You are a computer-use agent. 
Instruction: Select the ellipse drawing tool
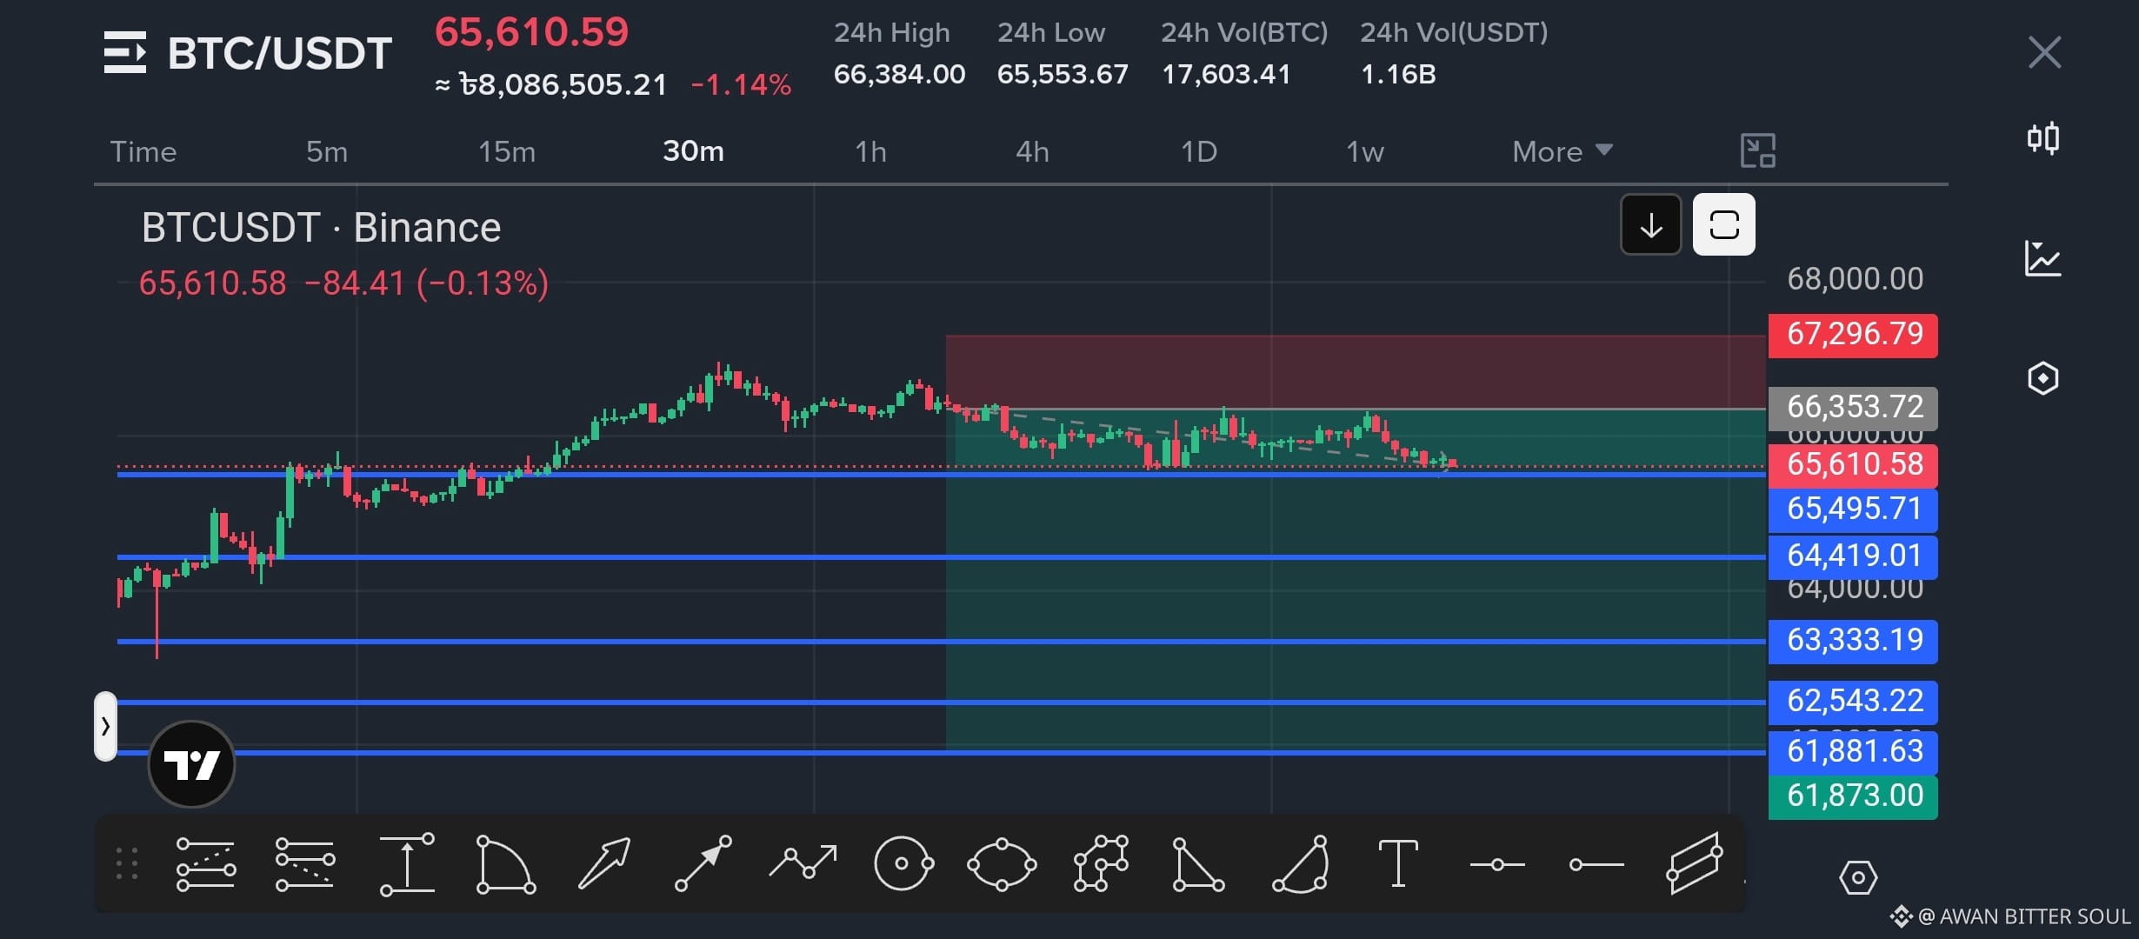pos(1002,864)
